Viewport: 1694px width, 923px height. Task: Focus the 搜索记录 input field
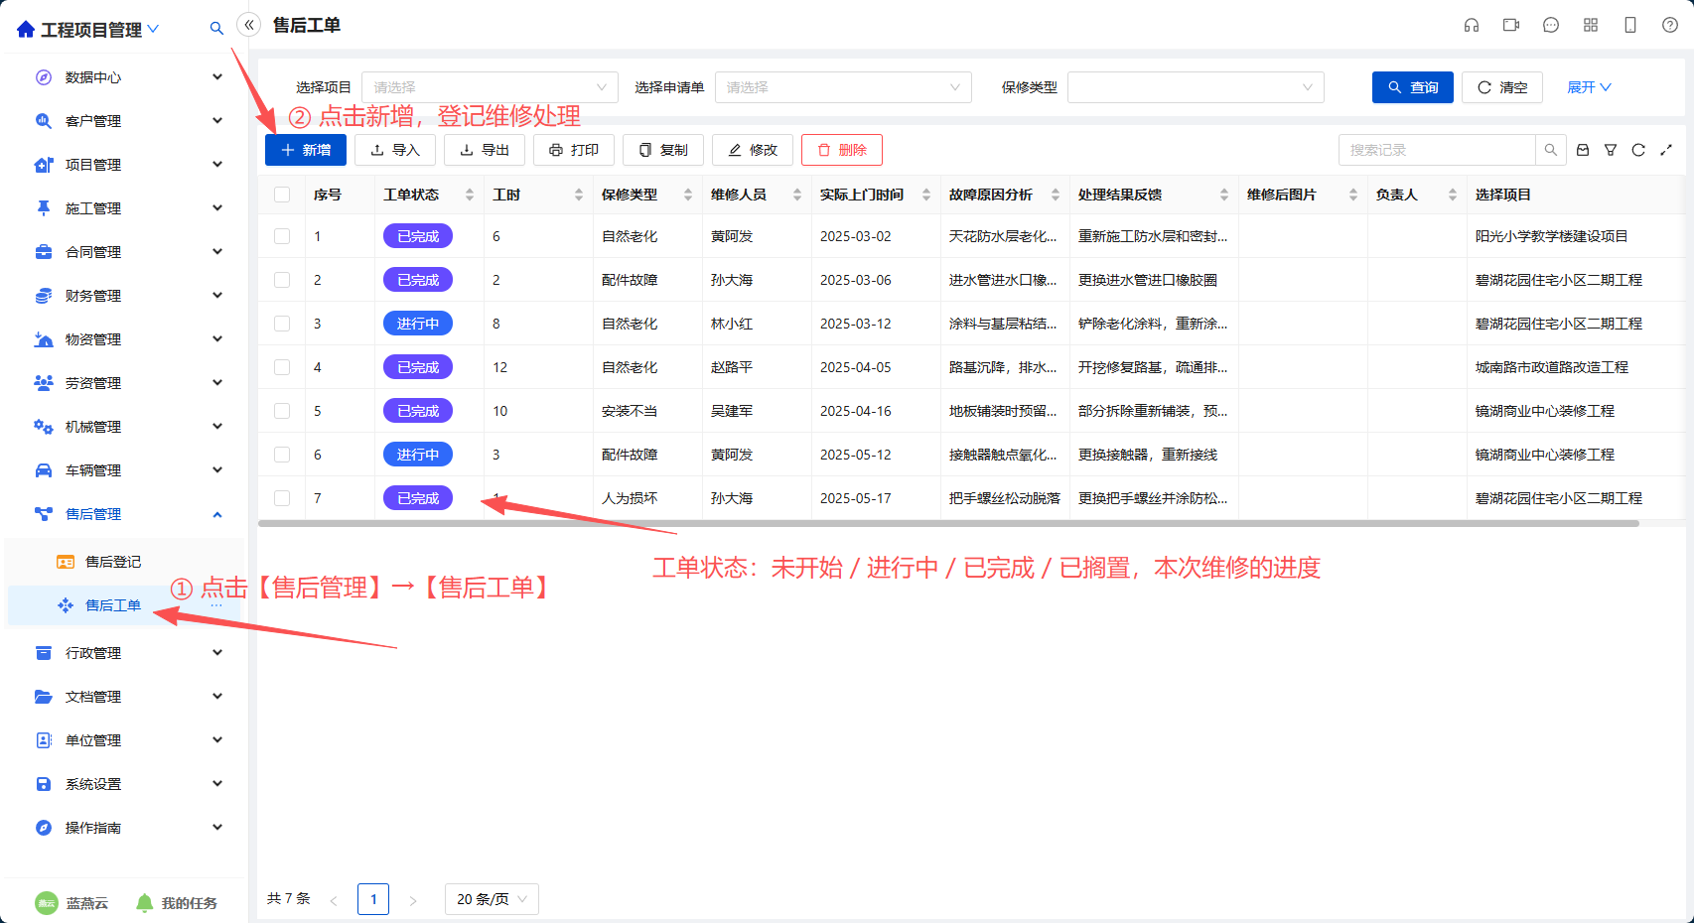pos(1437,150)
